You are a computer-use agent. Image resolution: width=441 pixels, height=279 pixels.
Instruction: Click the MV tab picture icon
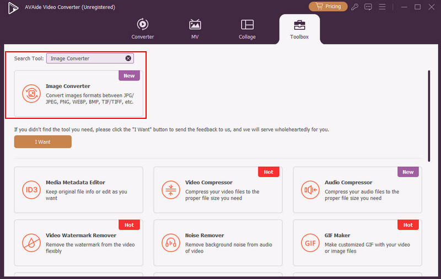195,24
